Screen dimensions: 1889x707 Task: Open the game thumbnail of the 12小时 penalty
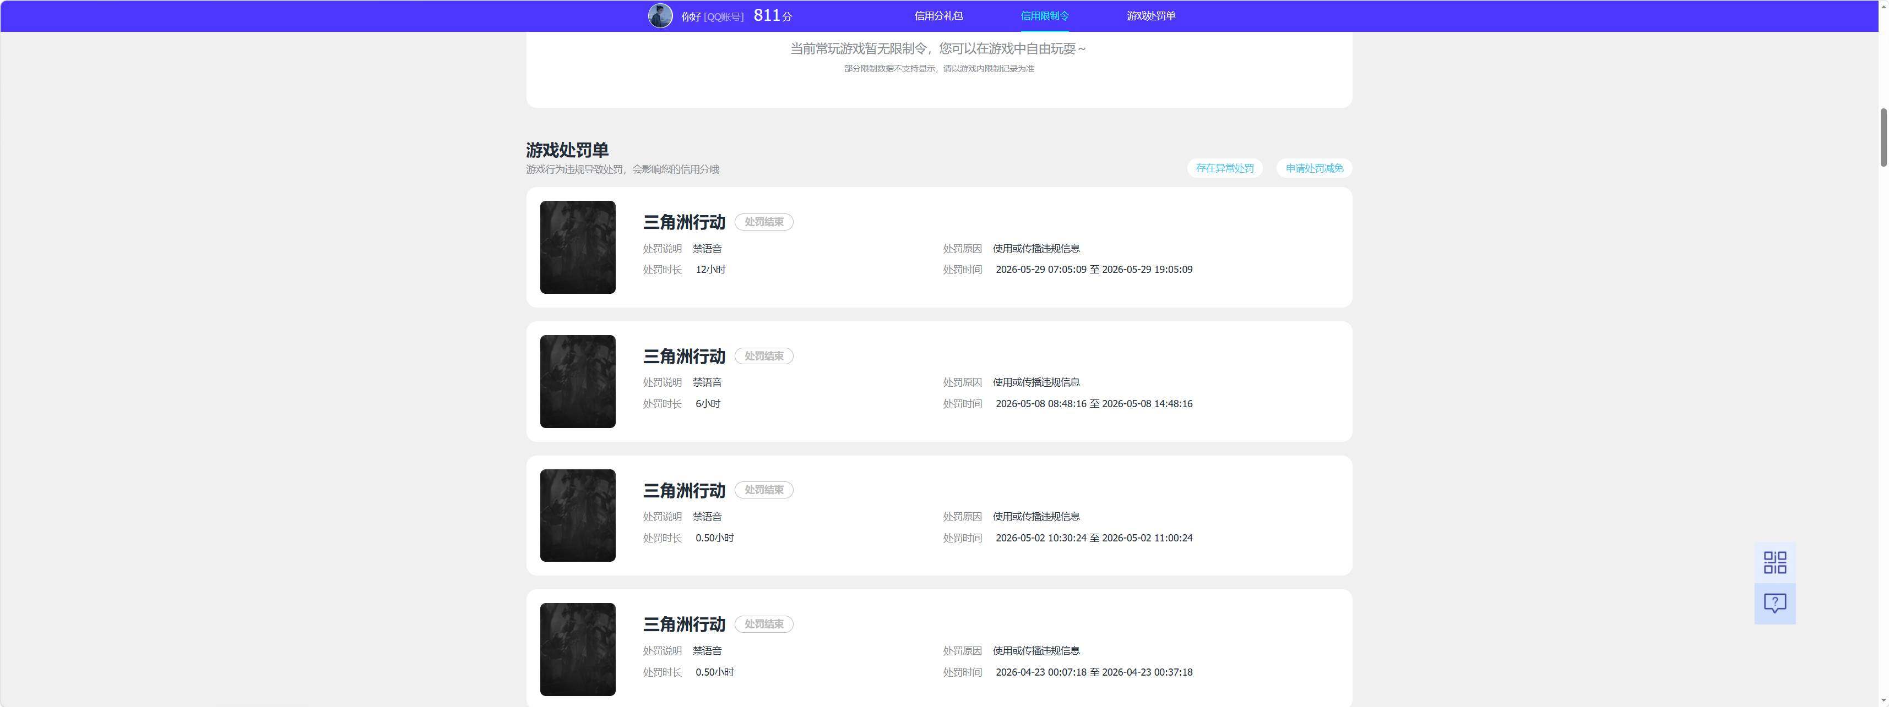tap(578, 248)
